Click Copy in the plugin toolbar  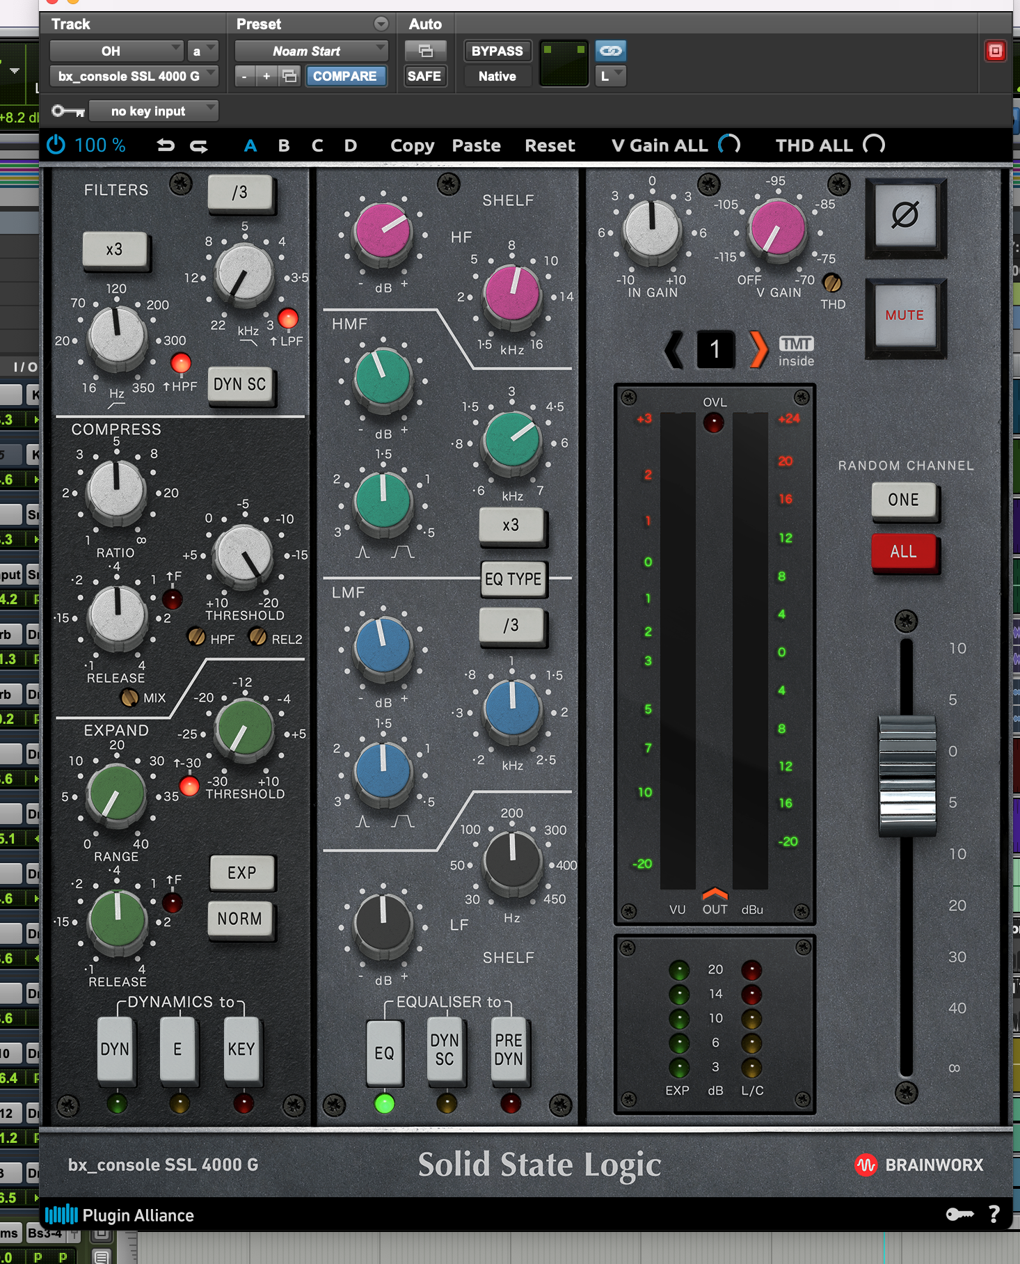coord(412,145)
